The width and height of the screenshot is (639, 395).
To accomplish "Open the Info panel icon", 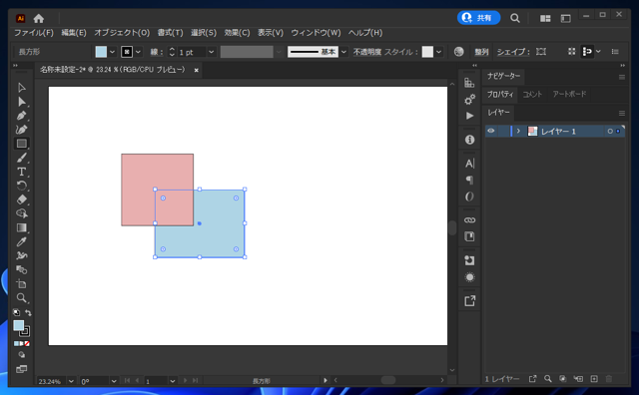I will 469,140.
